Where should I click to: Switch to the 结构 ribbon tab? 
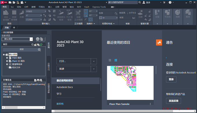coord(19,7)
